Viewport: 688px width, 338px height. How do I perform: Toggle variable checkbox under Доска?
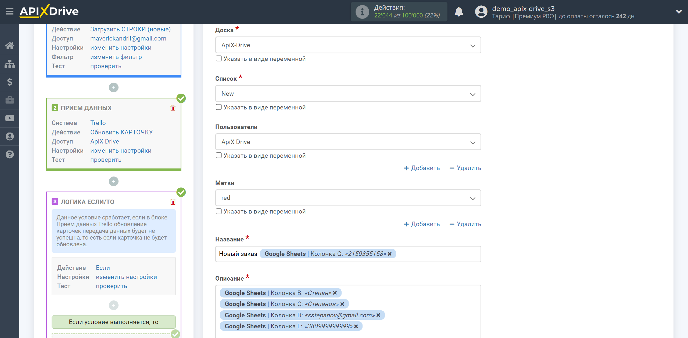[x=219, y=58]
